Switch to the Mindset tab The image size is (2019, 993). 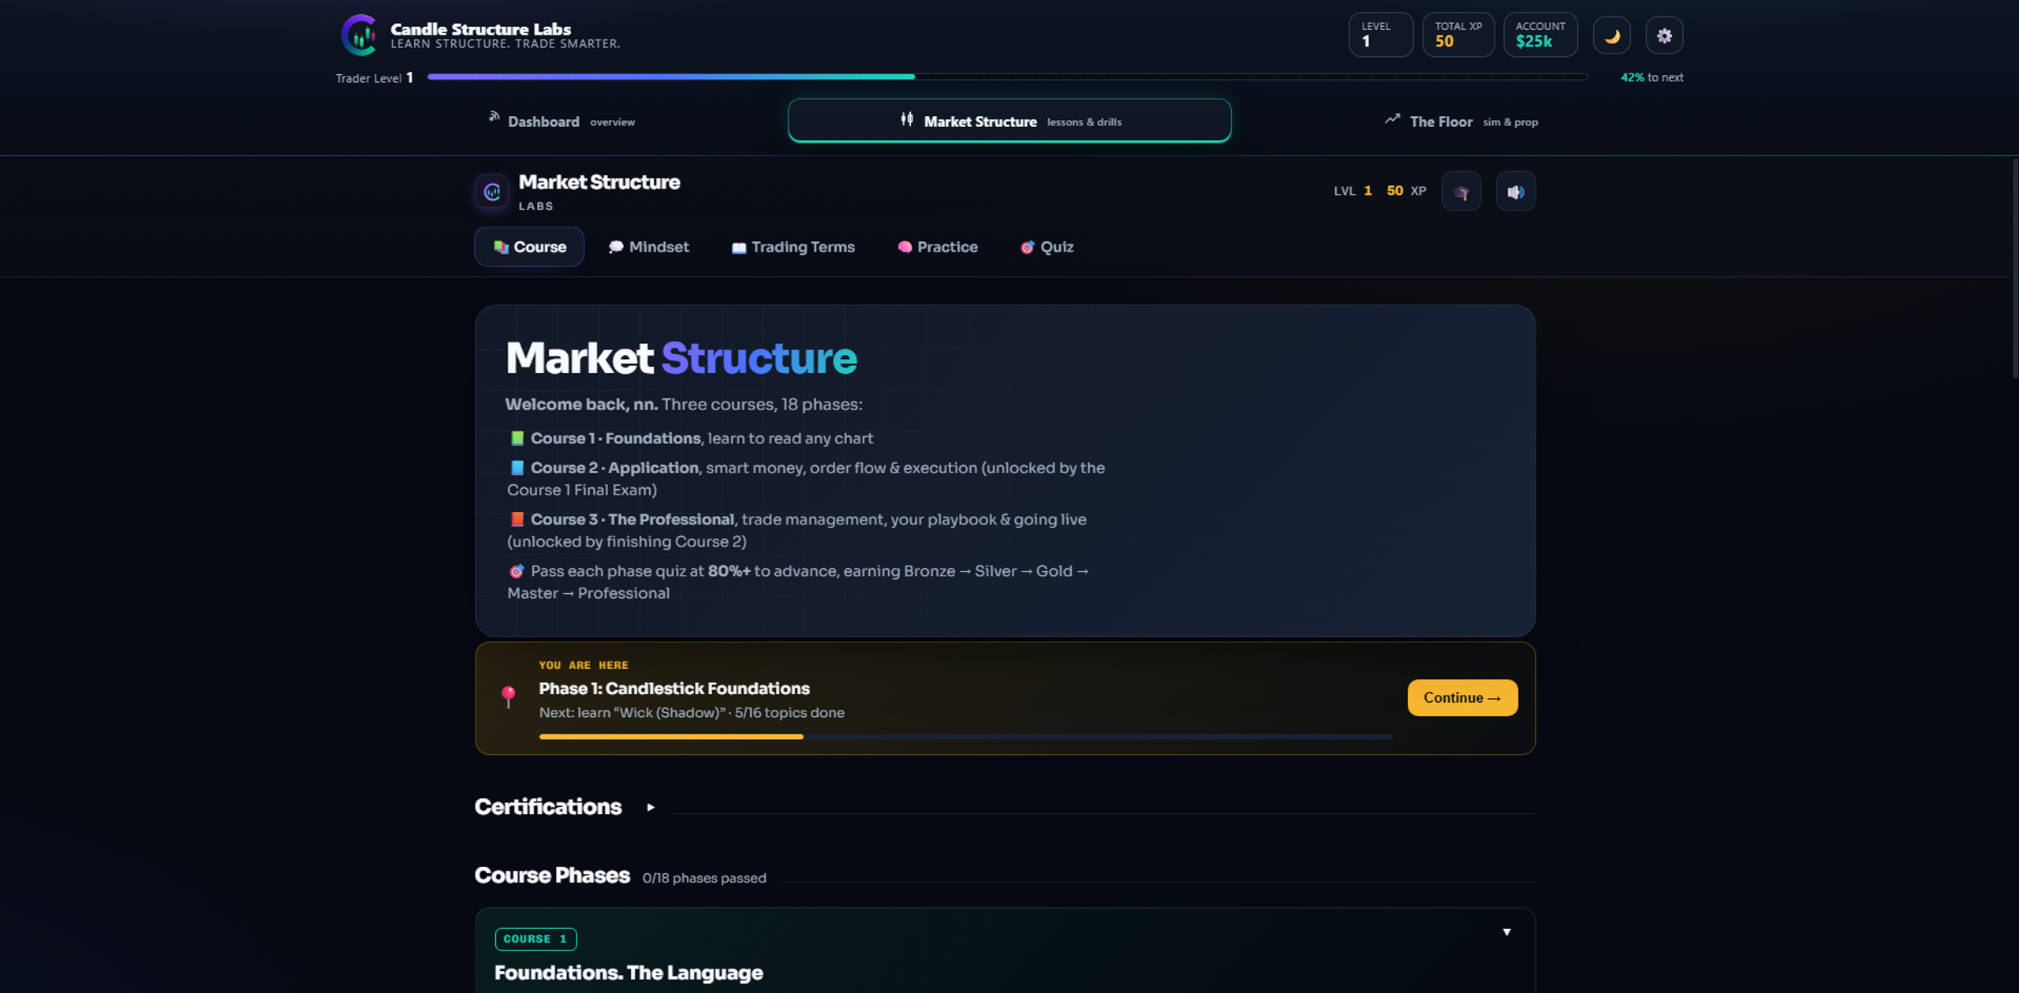[648, 247]
